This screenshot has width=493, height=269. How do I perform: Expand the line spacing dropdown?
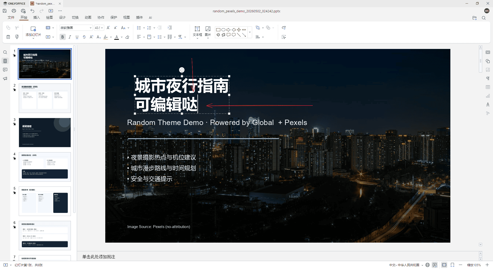tap(164, 37)
